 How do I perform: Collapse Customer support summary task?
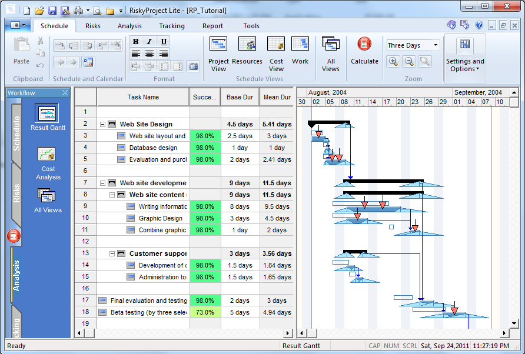[x=112, y=253]
